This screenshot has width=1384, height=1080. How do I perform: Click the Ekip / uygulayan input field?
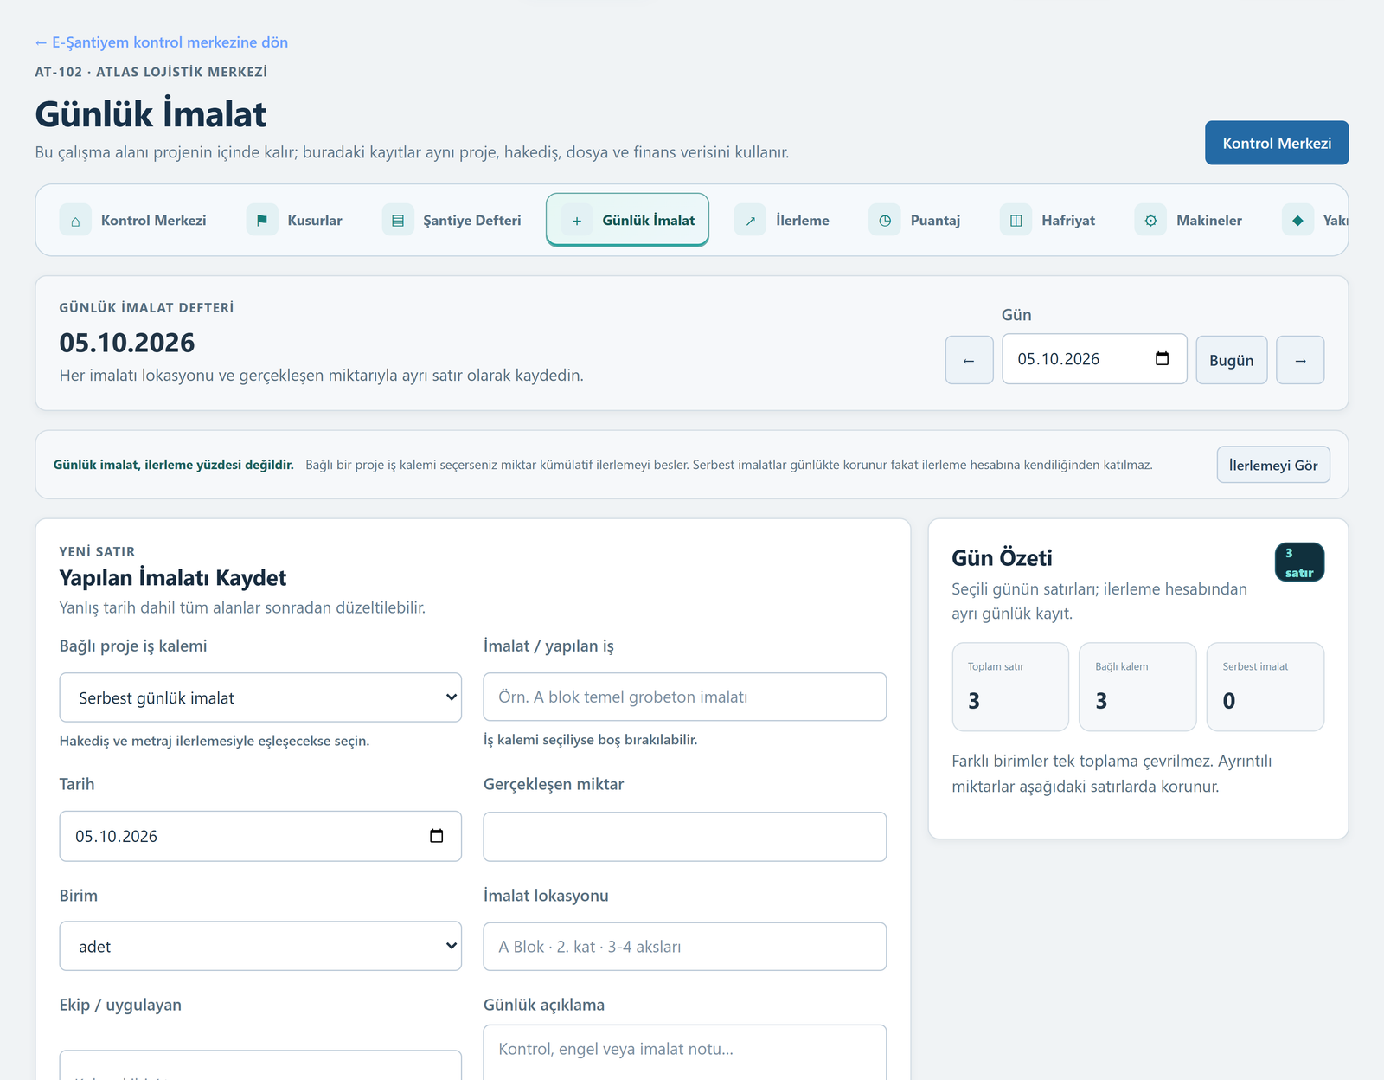[x=260, y=1065]
